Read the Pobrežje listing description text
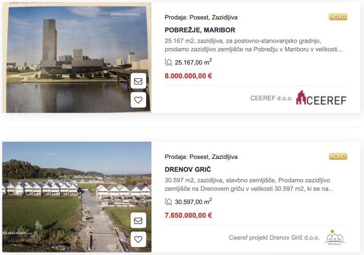This screenshot has width=364, height=255. coord(253,45)
